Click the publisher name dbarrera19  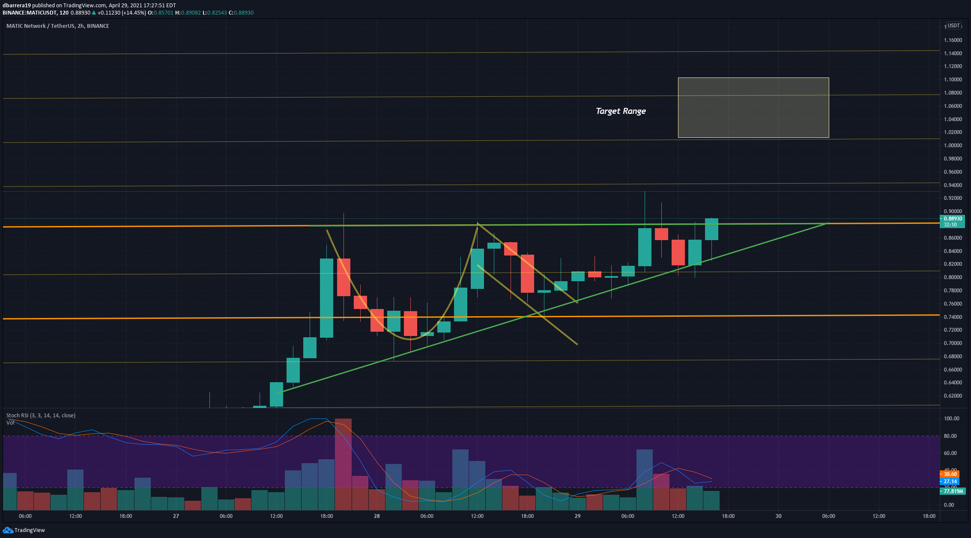click(x=16, y=5)
